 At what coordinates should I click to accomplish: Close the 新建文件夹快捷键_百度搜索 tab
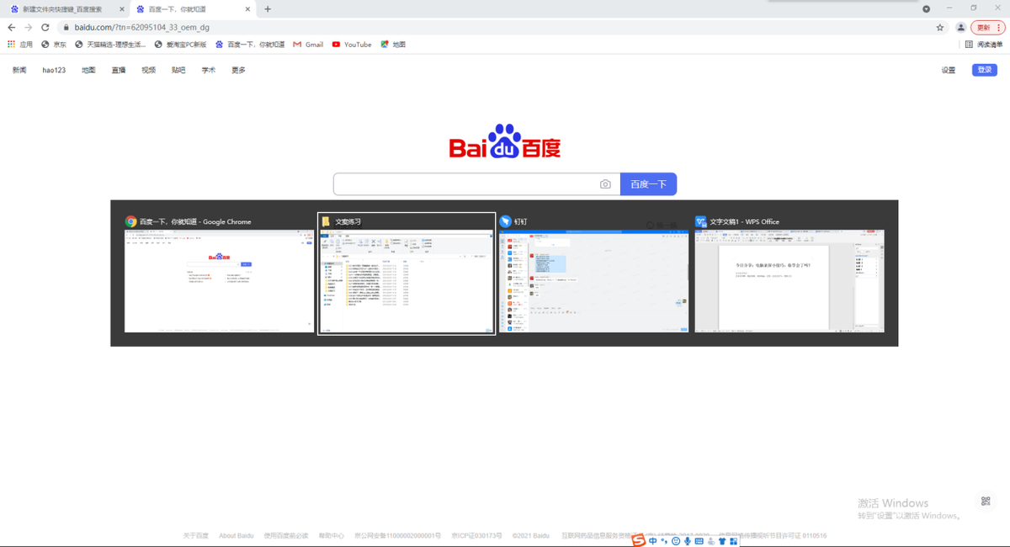pyautogui.click(x=122, y=9)
